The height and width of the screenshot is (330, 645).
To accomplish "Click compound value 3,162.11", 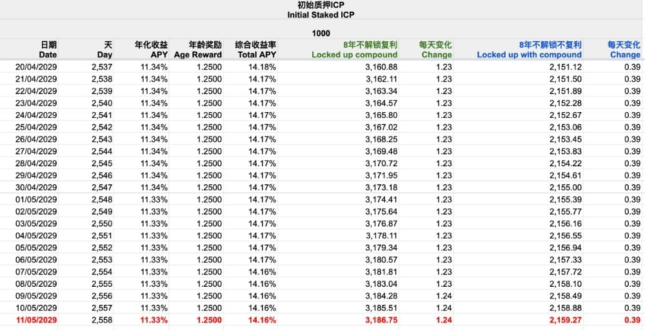I will click(382, 79).
